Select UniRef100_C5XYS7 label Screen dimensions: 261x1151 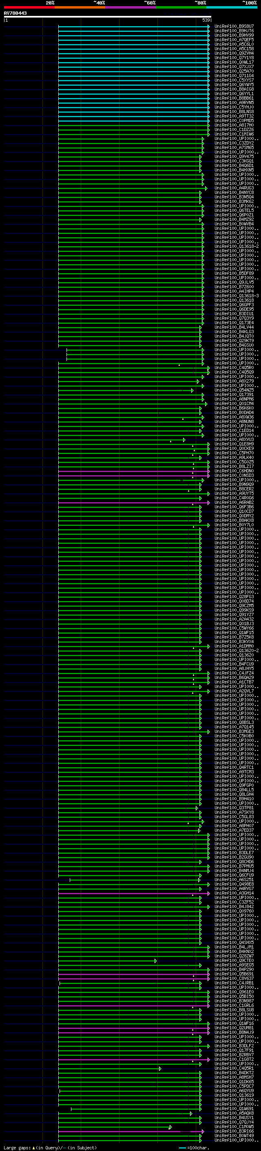pyautogui.click(x=234, y=80)
